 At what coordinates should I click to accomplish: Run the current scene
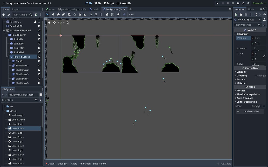[x=238, y=3]
